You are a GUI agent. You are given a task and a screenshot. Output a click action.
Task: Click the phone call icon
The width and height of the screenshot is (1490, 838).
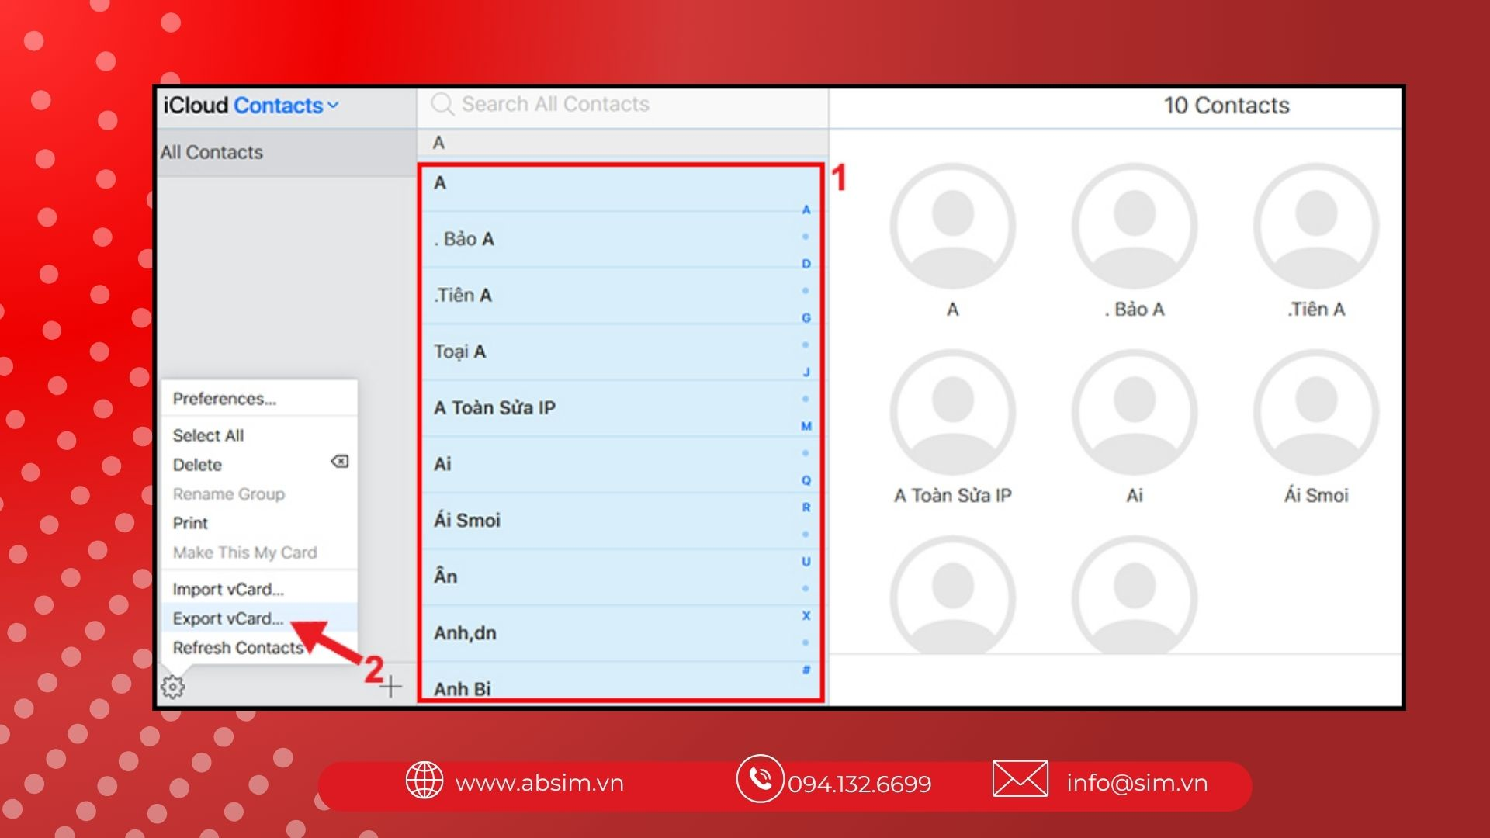760,778
